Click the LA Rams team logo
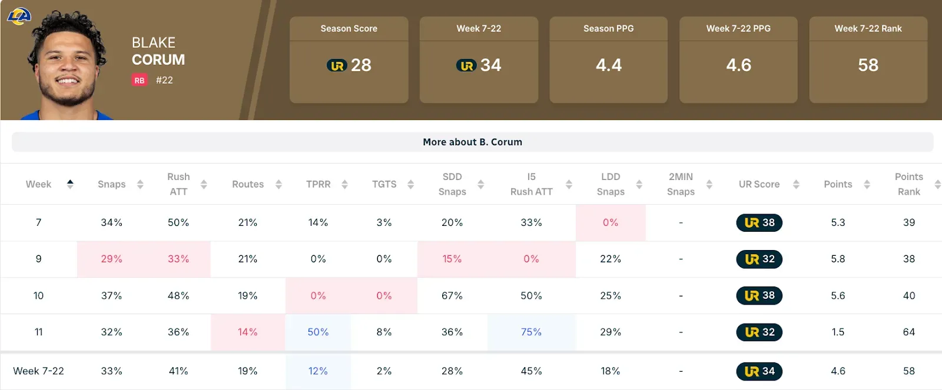Image resolution: width=942 pixels, height=390 pixels. (18, 16)
